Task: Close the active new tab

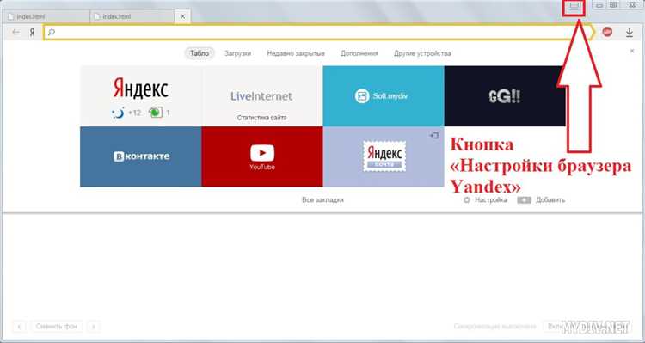Action: click(x=182, y=17)
